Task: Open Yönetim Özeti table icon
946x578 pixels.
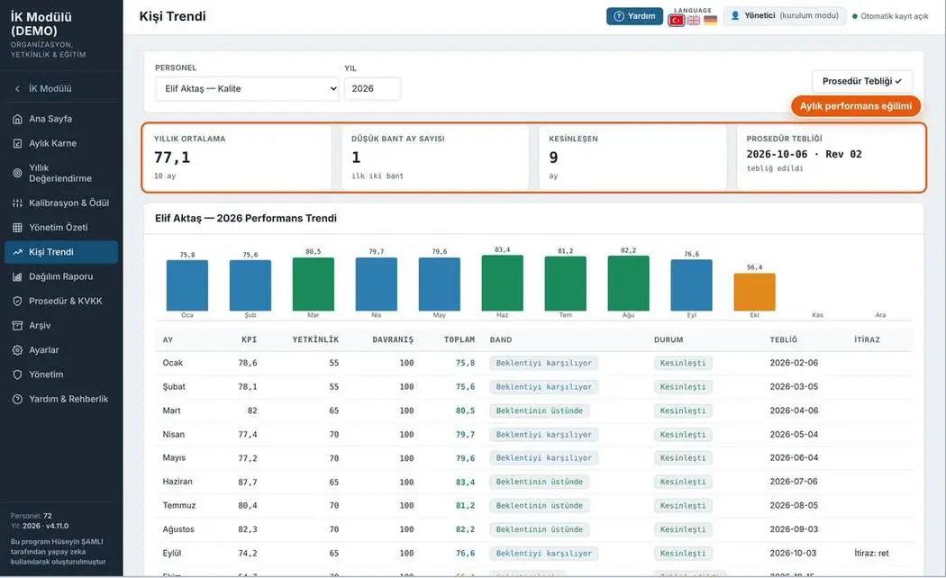Action: pyautogui.click(x=17, y=227)
